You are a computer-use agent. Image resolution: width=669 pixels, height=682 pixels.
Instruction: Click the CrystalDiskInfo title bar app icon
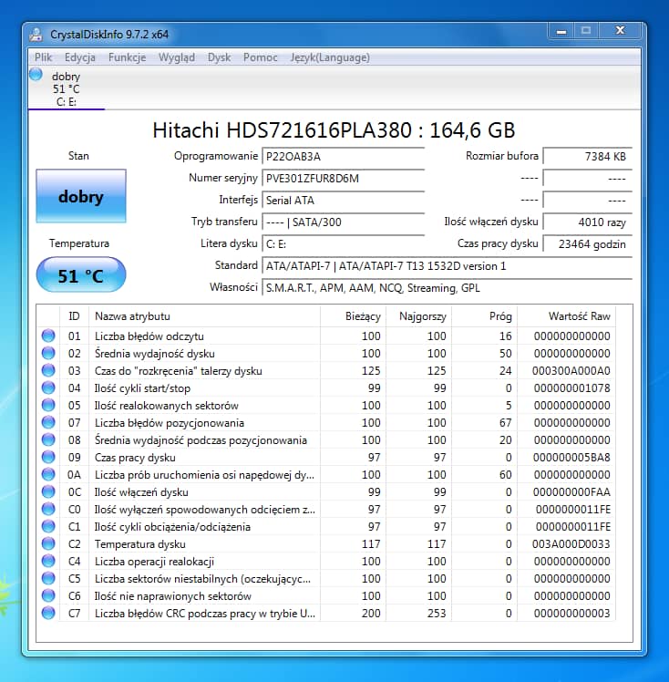coord(36,35)
